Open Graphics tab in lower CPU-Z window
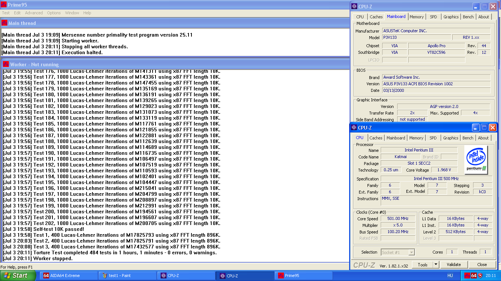The width and height of the screenshot is (501, 281). tap(450, 138)
